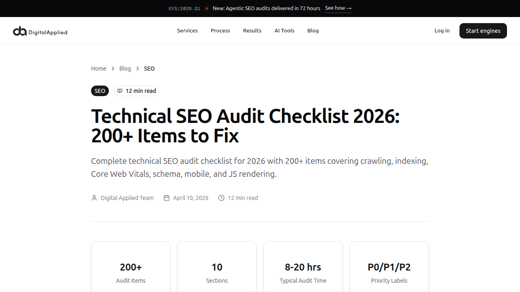Click the clock icon before 12 min read
The width and height of the screenshot is (520, 292).
(221, 198)
